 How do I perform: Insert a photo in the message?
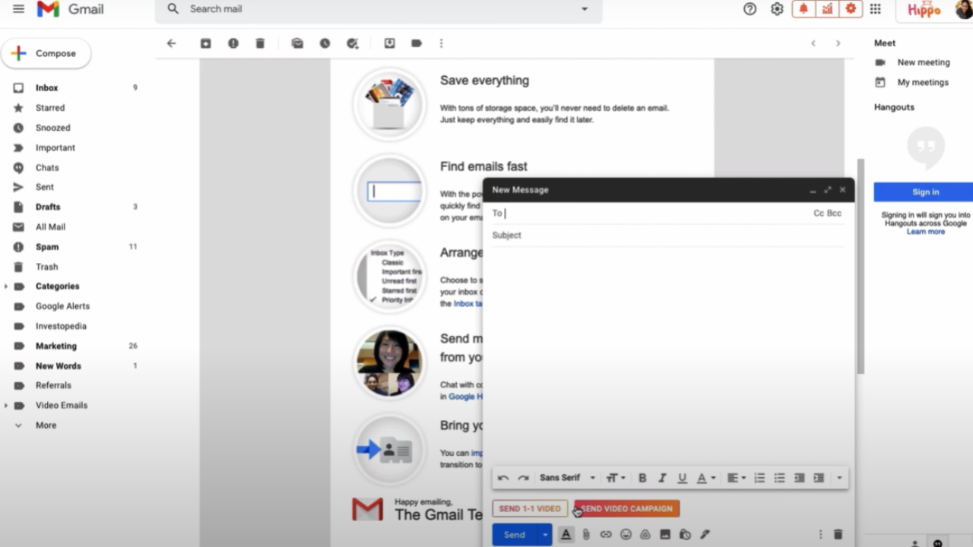(x=665, y=535)
